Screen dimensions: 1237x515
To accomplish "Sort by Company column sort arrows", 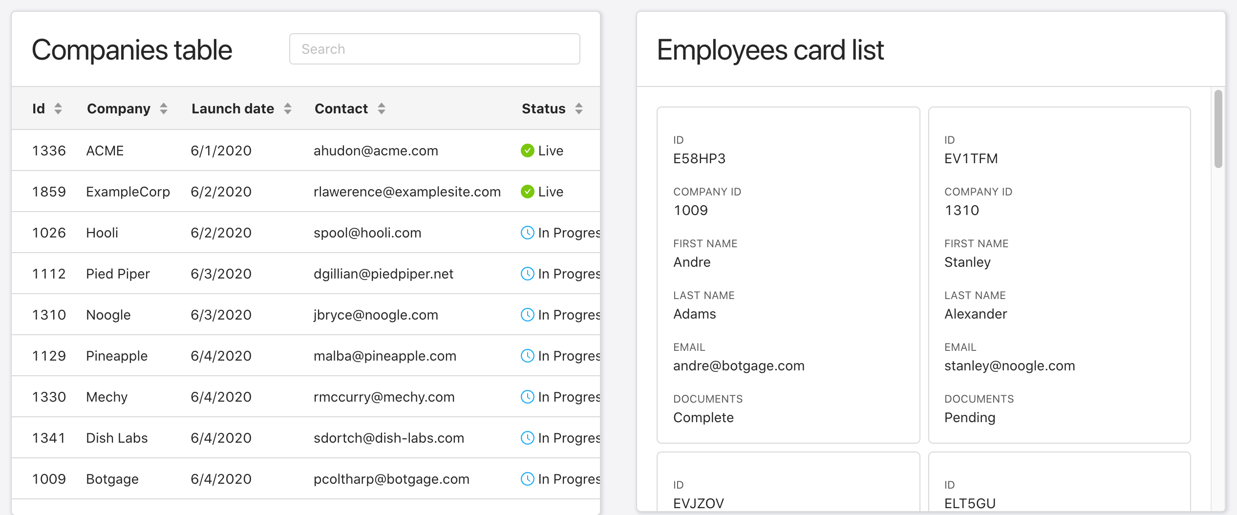I will point(164,108).
